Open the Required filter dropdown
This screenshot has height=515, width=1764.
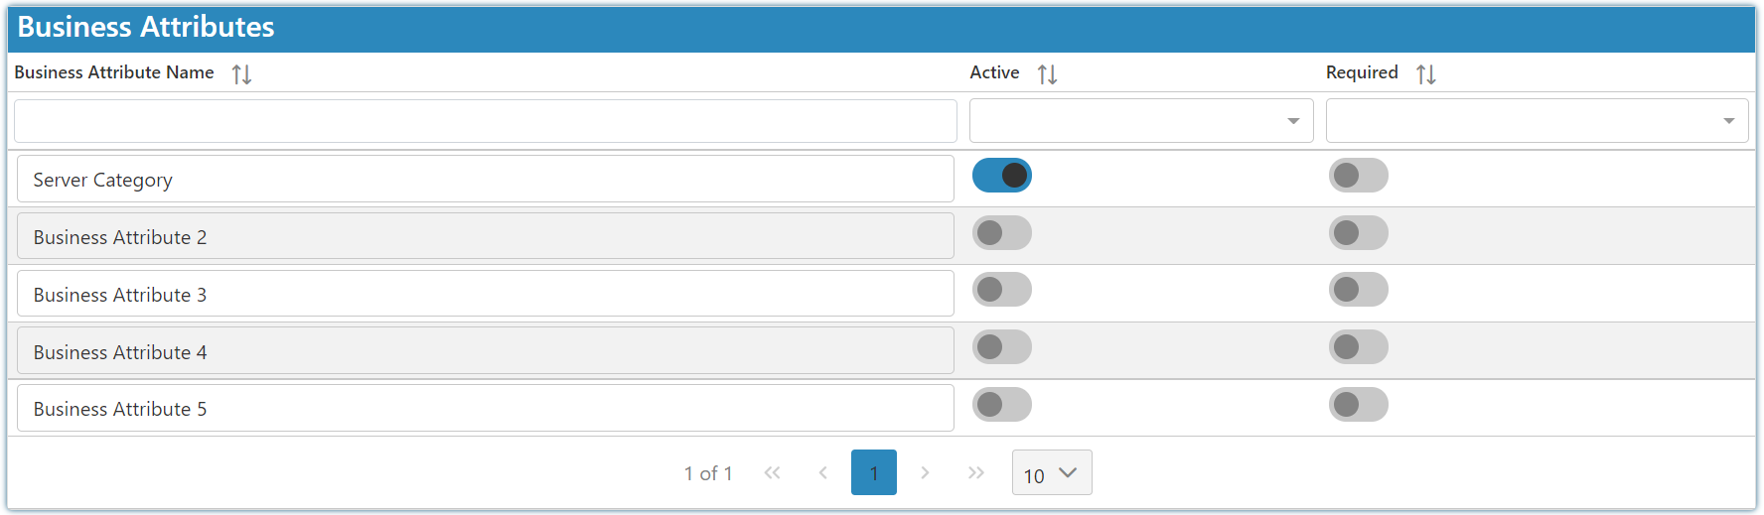tap(1537, 121)
